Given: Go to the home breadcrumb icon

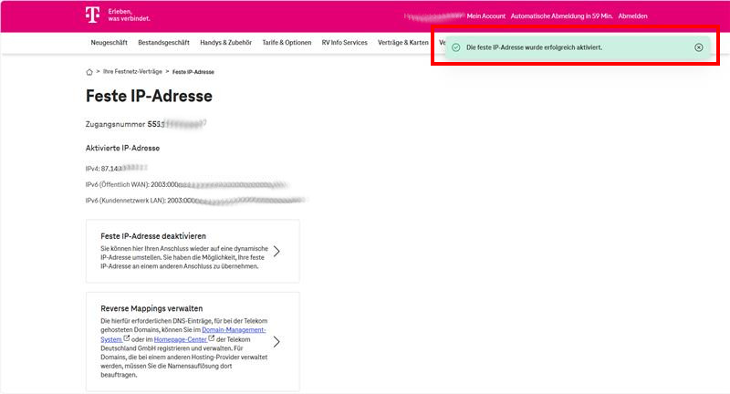Looking at the screenshot, I should pyautogui.click(x=89, y=72).
